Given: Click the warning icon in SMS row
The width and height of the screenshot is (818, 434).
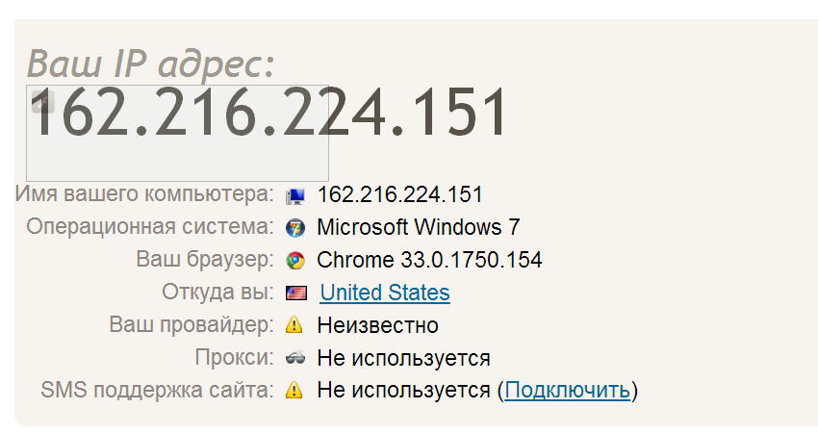Looking at the screenshot, I should tap(294, 390).
